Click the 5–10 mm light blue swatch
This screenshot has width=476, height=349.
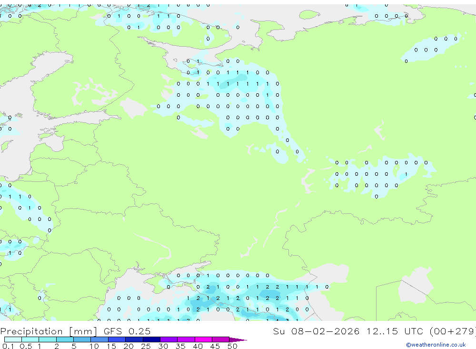click(82, 339)
